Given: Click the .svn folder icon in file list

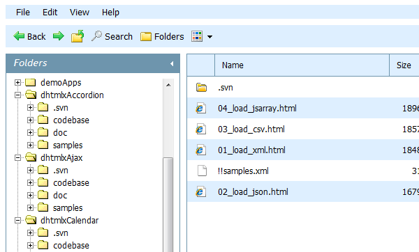Looking at the screenshot, I should (201, 88).
